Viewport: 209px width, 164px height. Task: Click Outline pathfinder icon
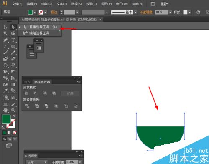pyautogui.click(x=66, y=106)
